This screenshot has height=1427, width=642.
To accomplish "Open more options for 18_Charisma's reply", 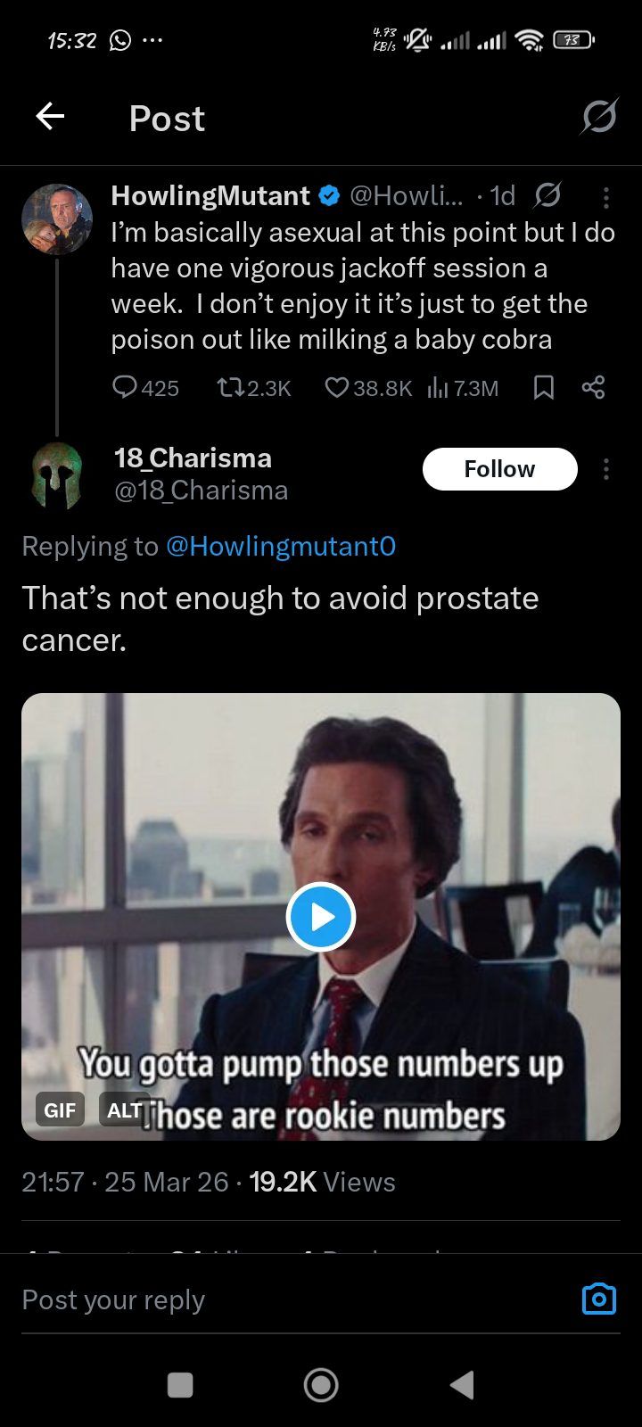I will 606,469.
